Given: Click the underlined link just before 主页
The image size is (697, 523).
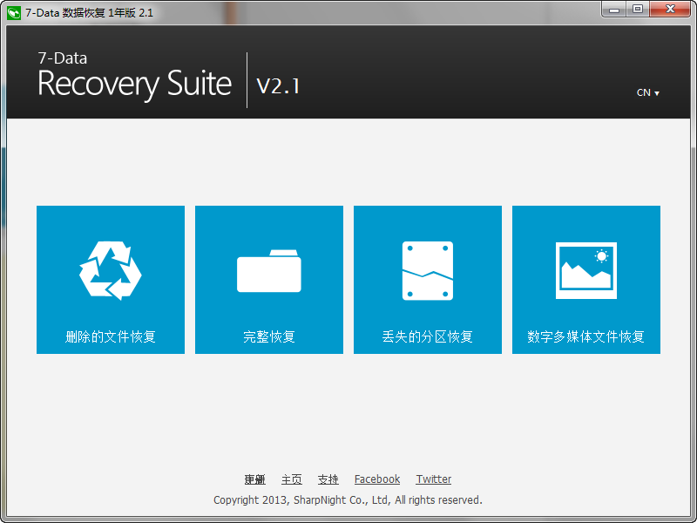Looking at the screenshot, I should click(x=254, y=479).
